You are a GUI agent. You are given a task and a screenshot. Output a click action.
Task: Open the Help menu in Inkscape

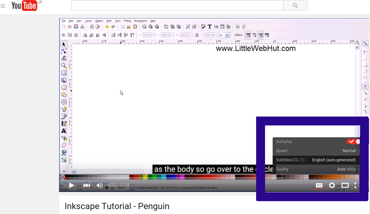(153, 21)
